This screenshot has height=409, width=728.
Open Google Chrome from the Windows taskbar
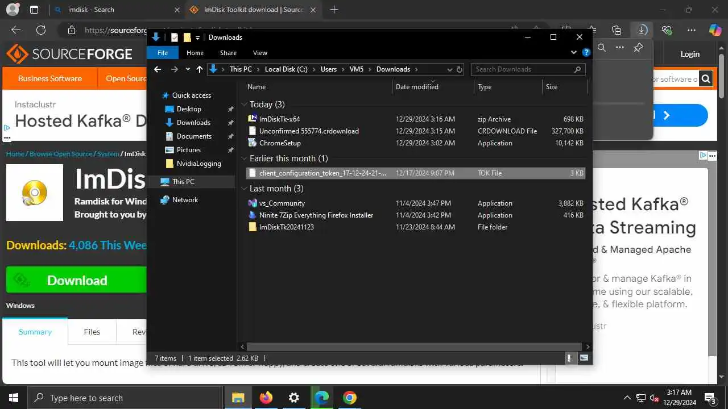point(350,398)
